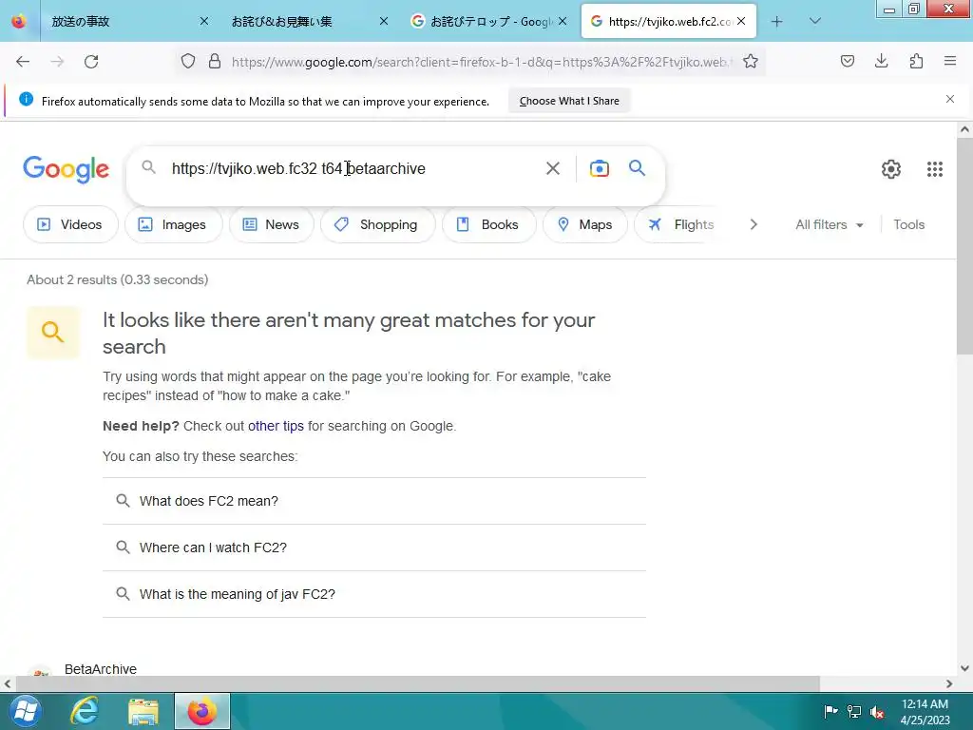Open search Tools options
Screen dimensions: 973x730
tap(908, 224)
